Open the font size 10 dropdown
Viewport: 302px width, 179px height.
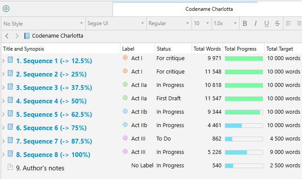[x=201, y=23]
